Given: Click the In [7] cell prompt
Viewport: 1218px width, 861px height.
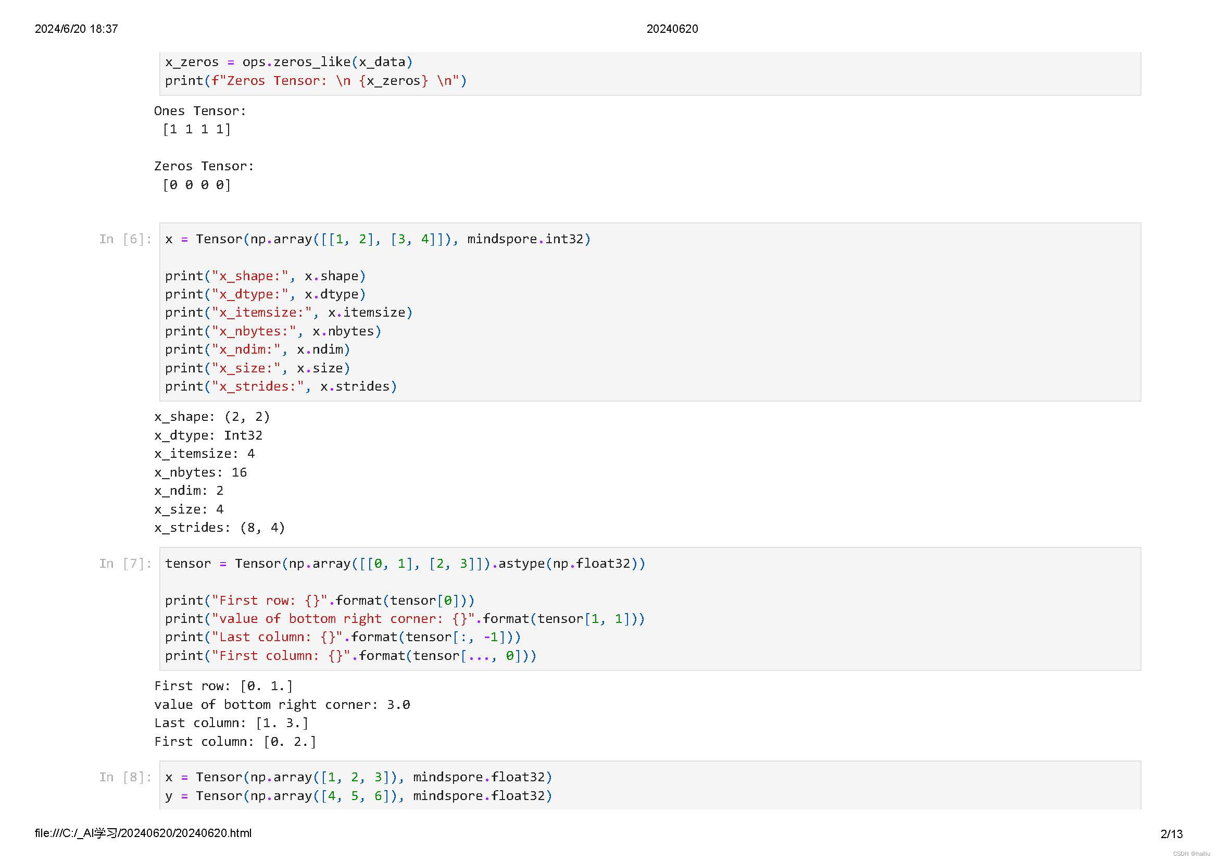Looking at the screenshot, I should click(125, 564).
